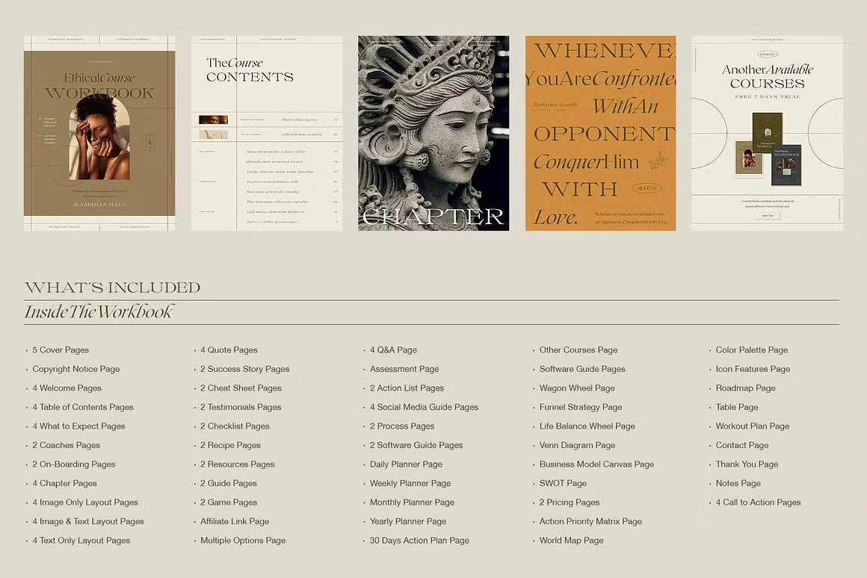This screenshot has height=578, width=867.
Task: Click "Notes Page" item
Action: click(x=738, y=483)
